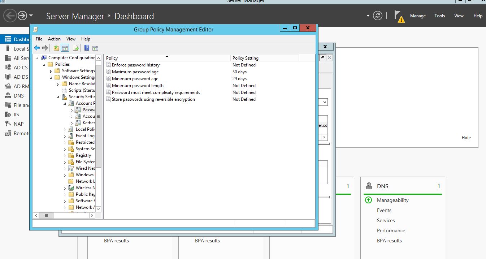Collapse the Windows Settings tree node
Viewport: 486px width, 259px height.
[51, 78]
